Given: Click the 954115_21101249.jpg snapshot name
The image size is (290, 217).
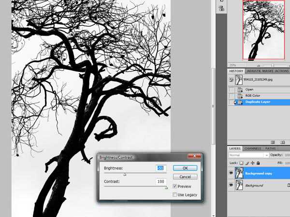Looking at the screenshot, I should coord(258,80).
